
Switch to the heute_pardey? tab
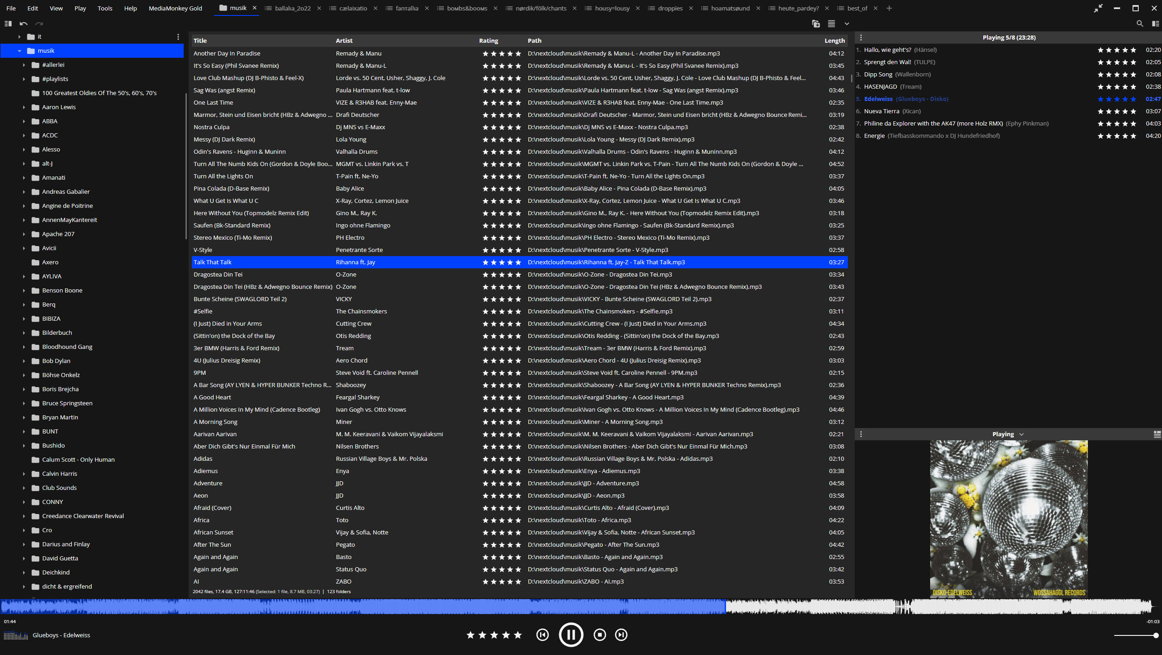798,8
